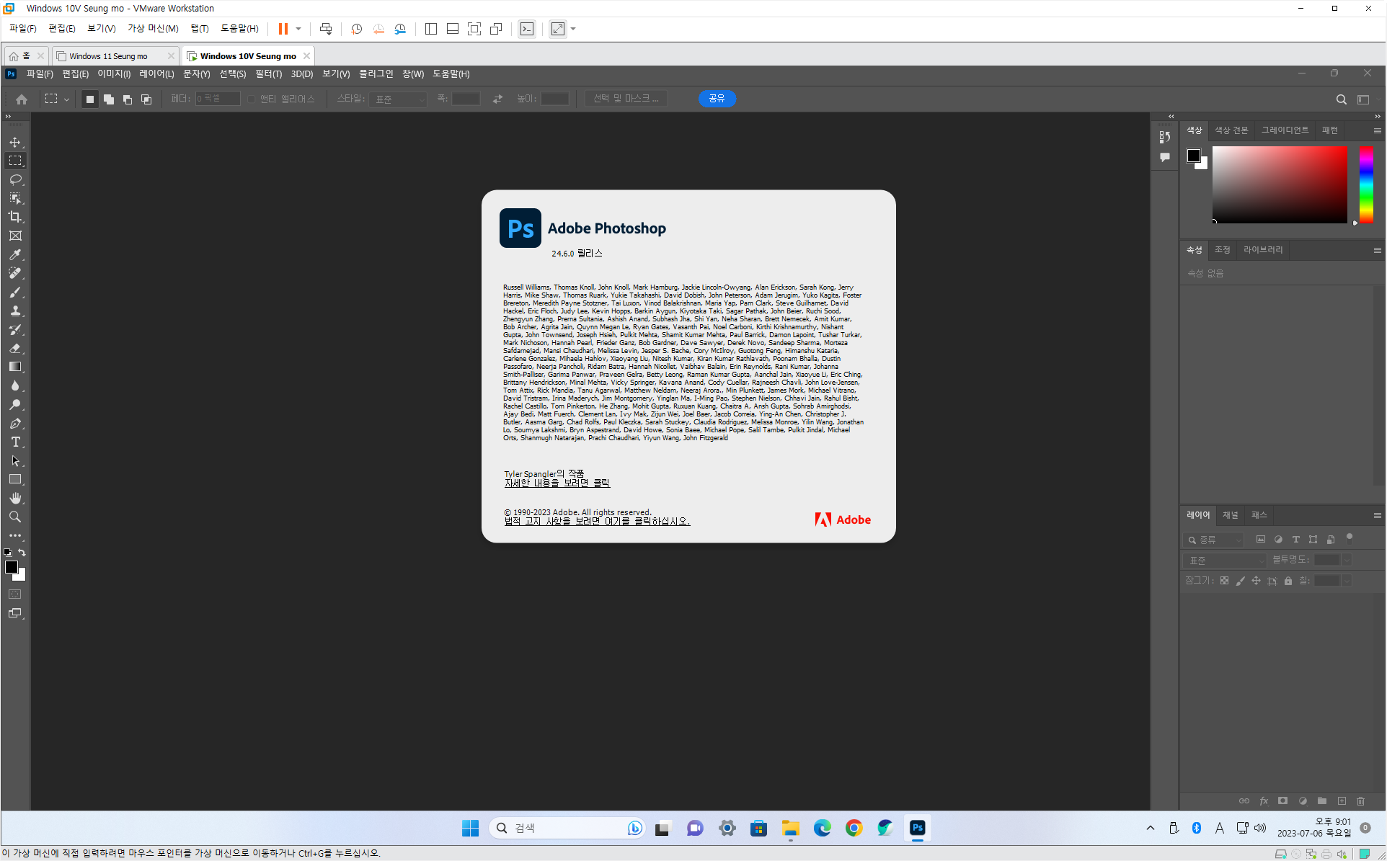Select the Lasso tool

tap(15, 179)
